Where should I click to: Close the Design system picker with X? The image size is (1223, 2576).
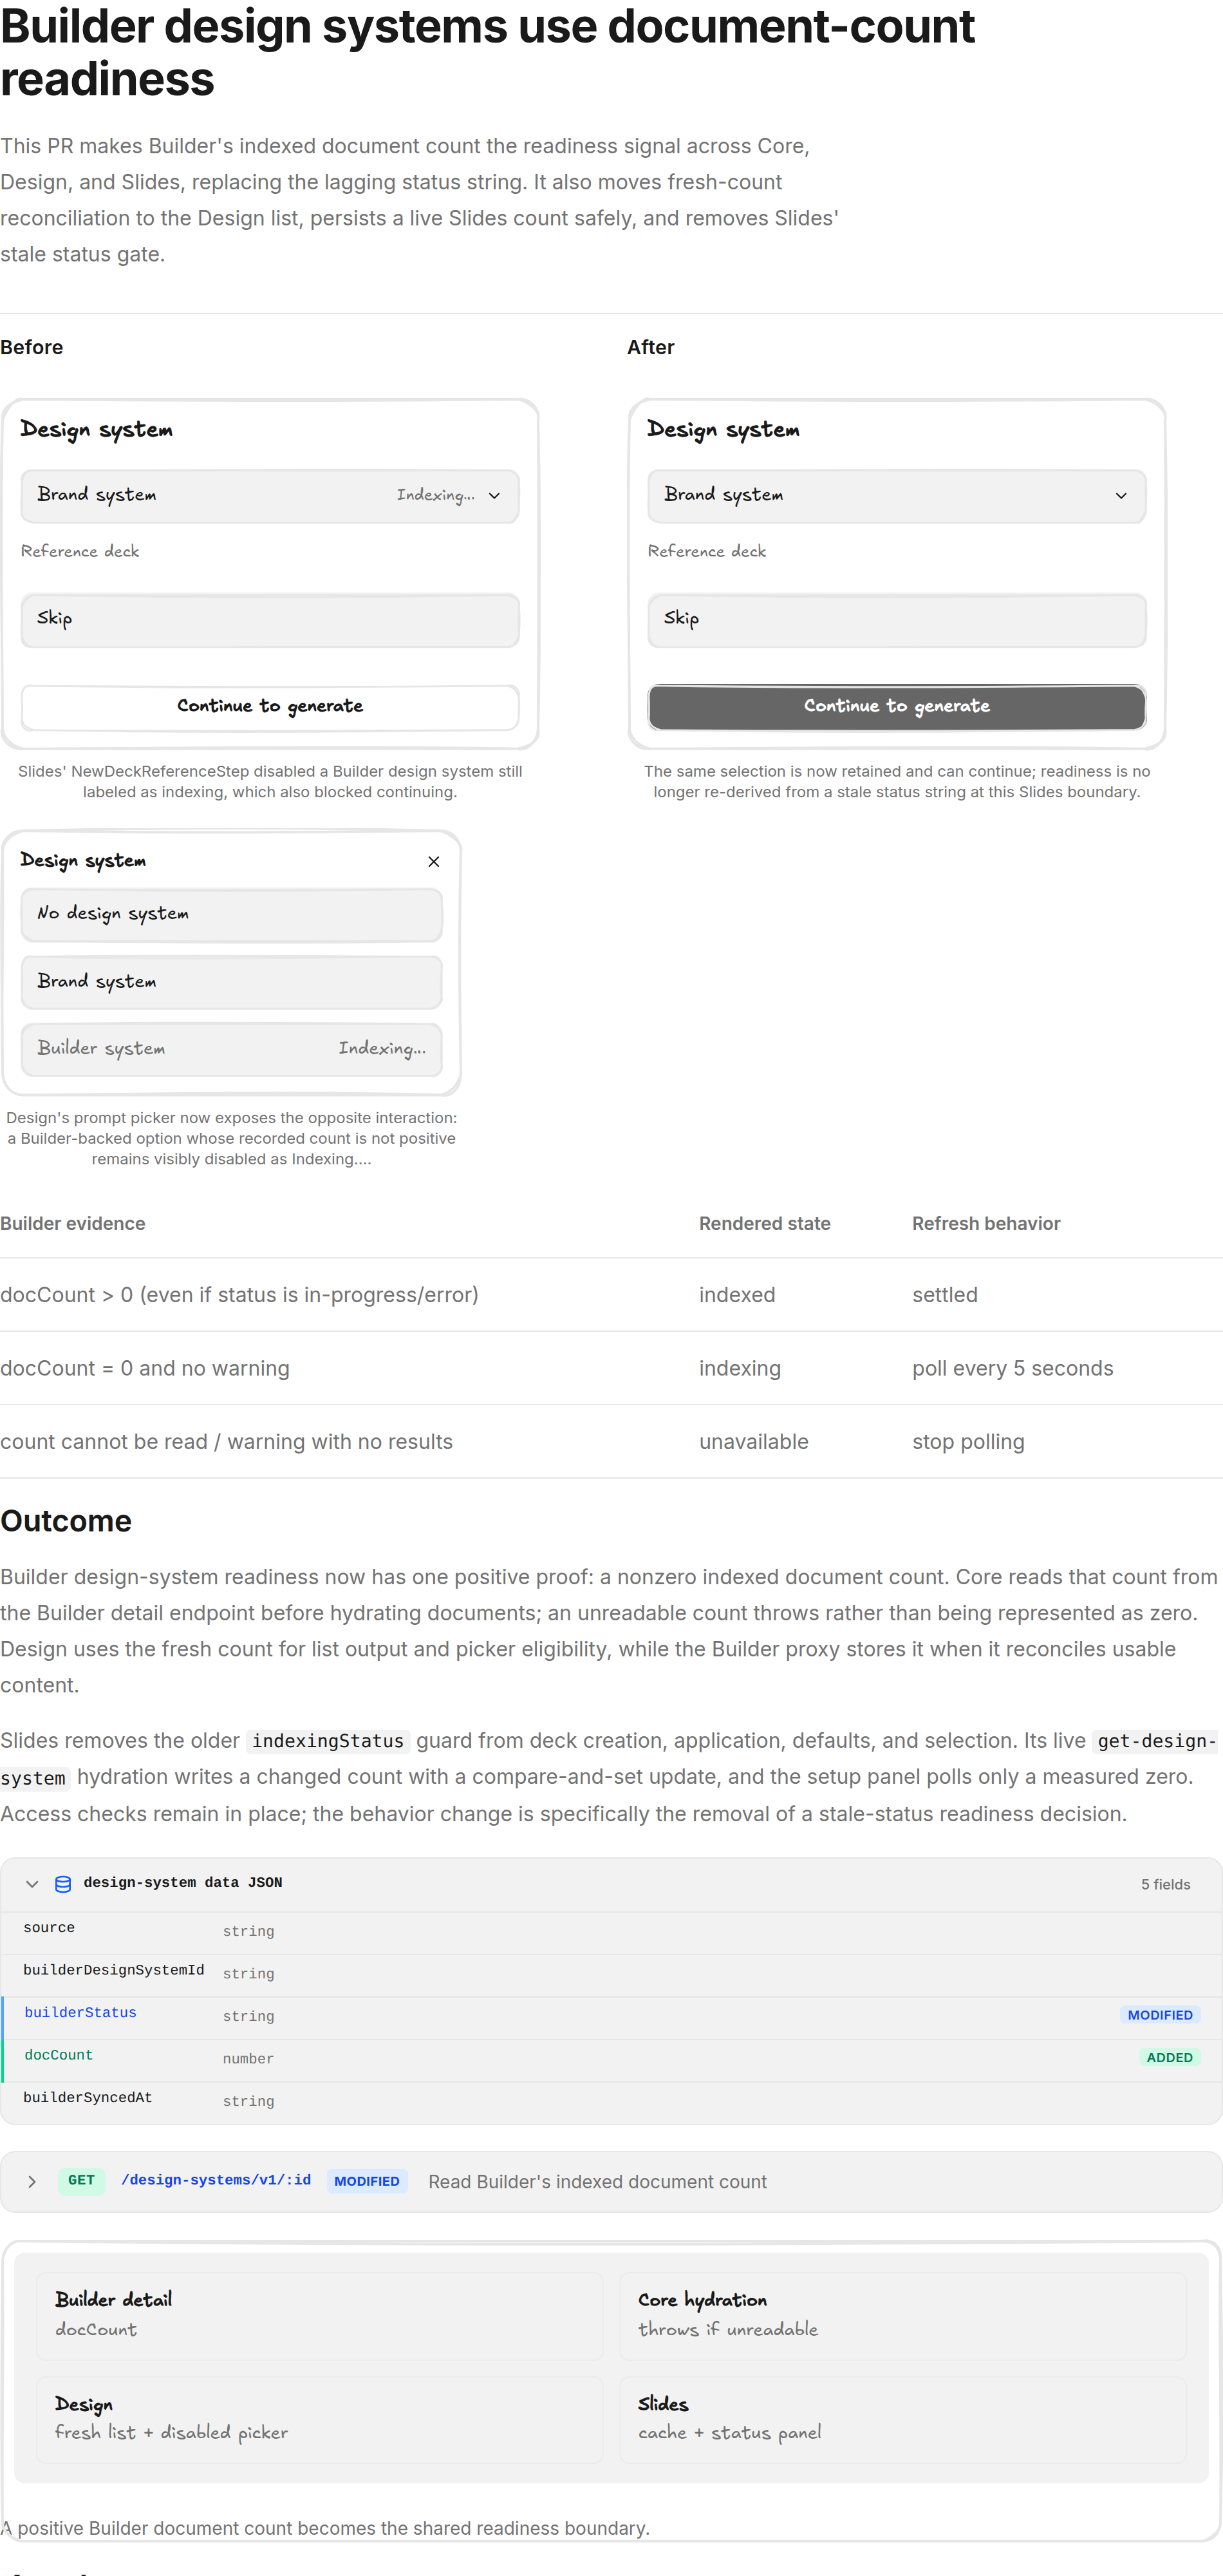click(x=434, y=862)
